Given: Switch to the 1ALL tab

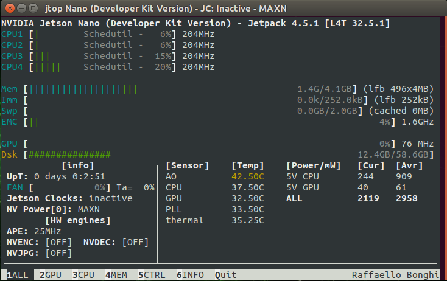Looking at the screenshot, I should (18, 275).
